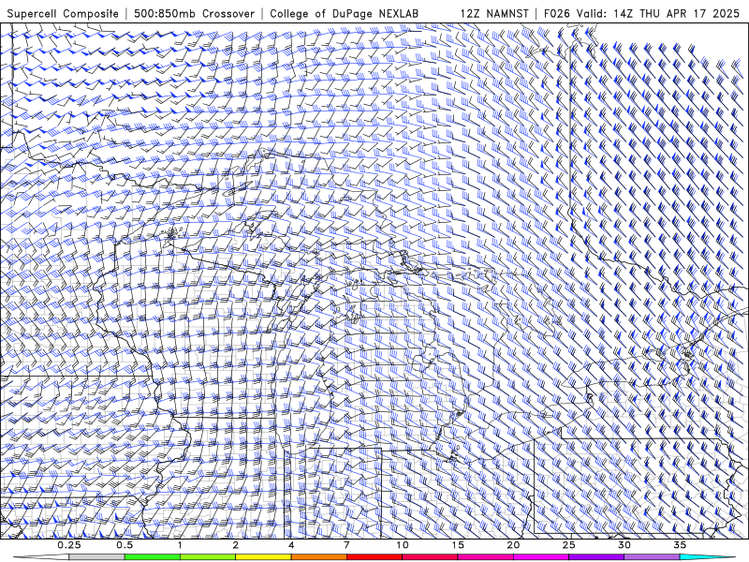This screenshot has height=562, width=749.
Task: Click the hot pink 15–20 legend segment
Action: (485, 557)
